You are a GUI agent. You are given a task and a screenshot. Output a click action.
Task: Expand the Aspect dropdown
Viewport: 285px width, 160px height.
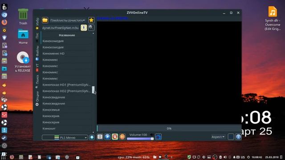218,137
